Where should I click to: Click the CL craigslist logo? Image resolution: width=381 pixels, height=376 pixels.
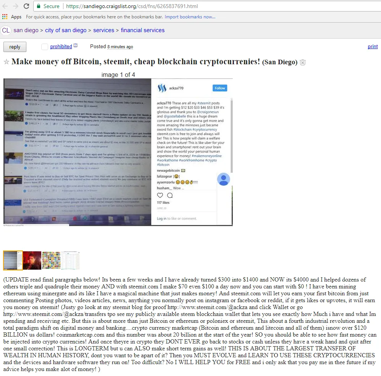point(6,30)
